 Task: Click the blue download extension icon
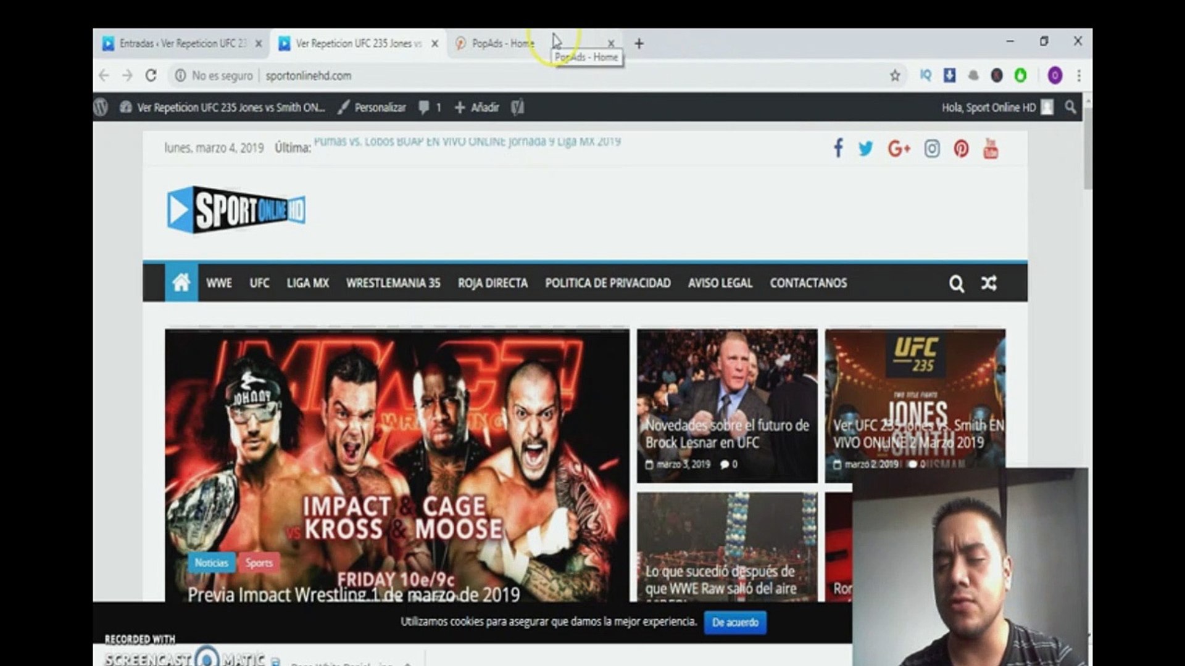[949, 75]
